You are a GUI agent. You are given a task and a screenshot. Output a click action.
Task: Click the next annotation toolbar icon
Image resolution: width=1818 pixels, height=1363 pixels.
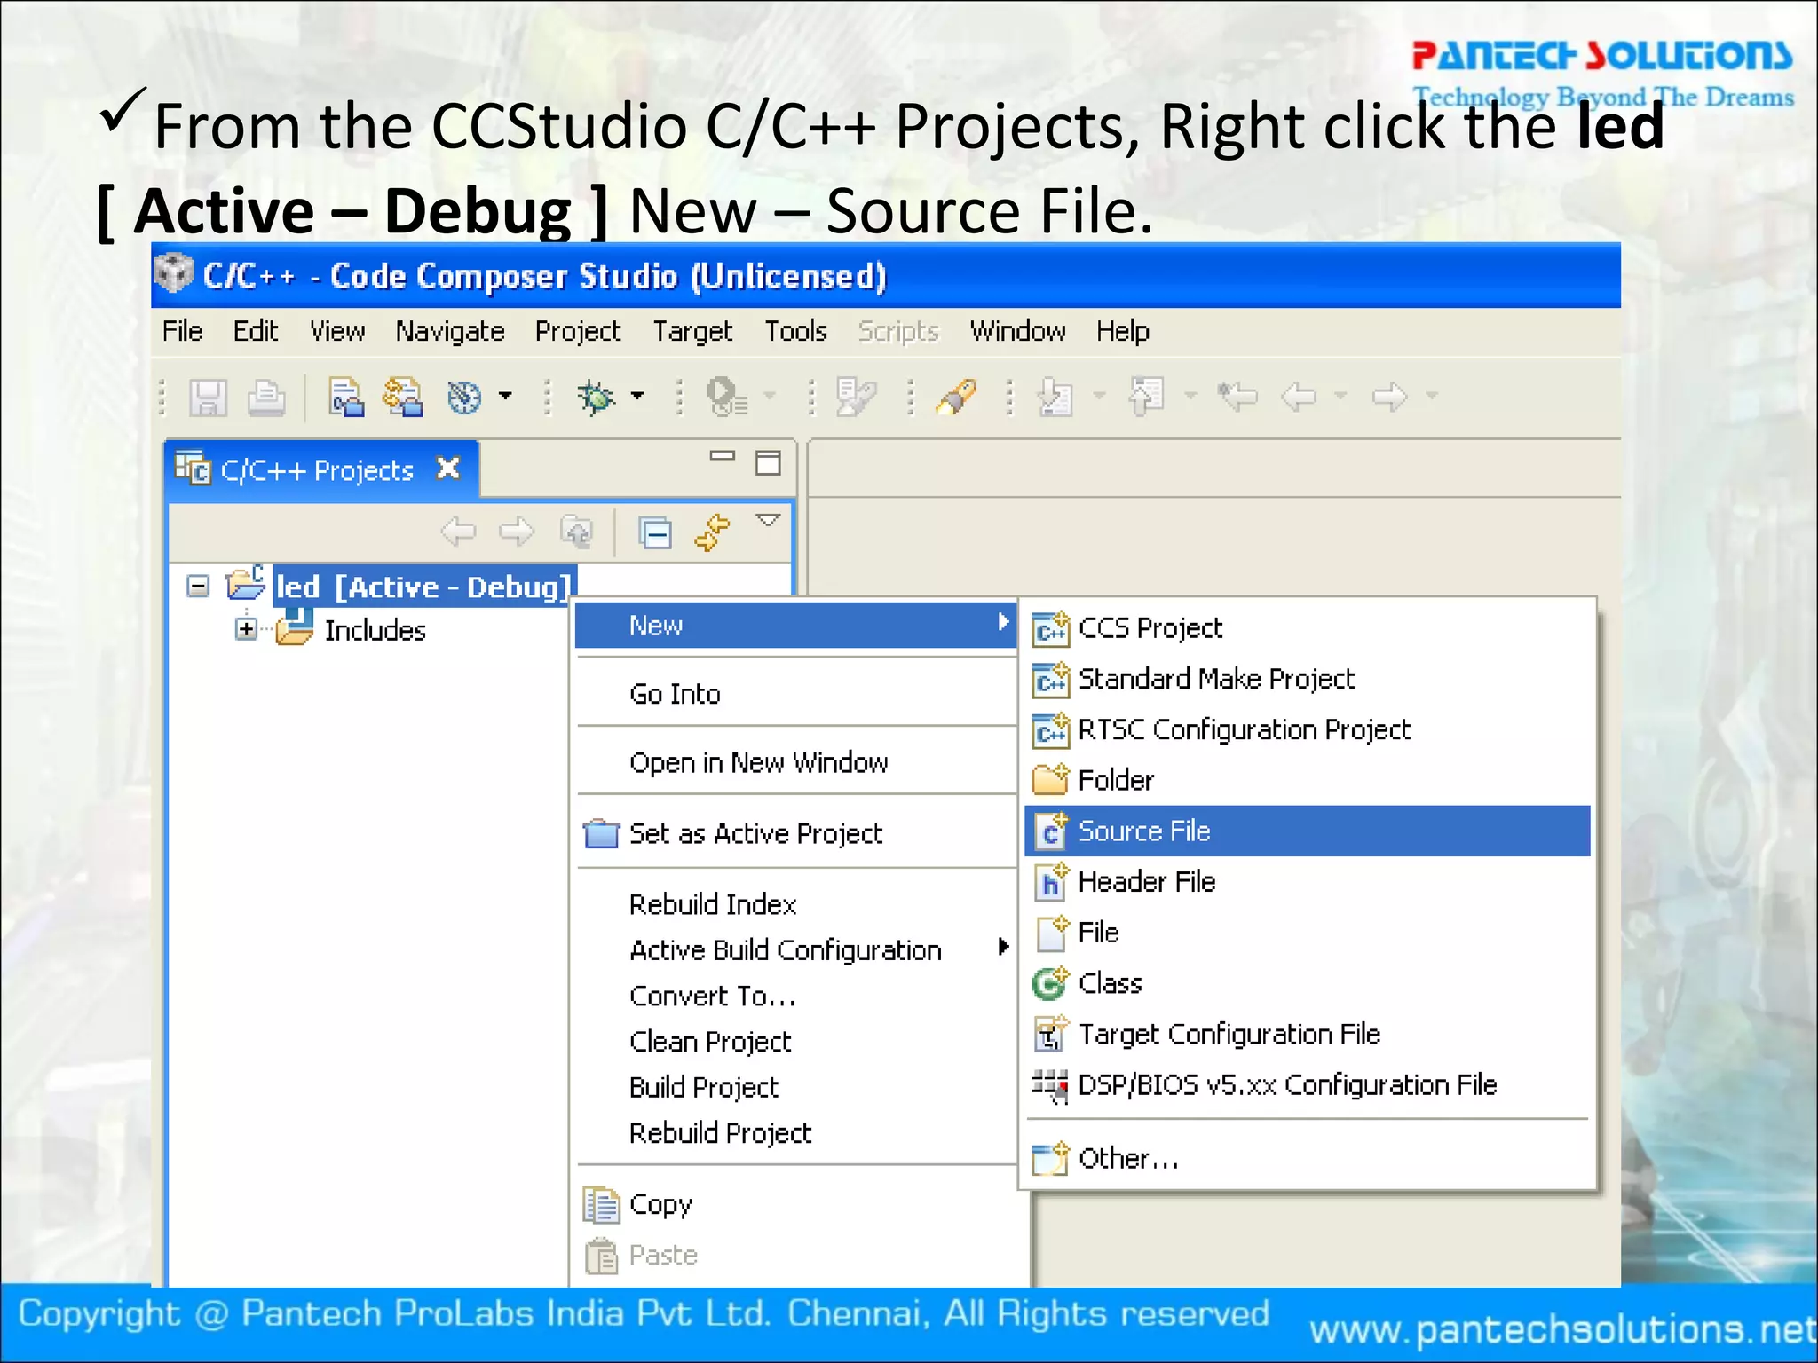(x=1056, y=397)
